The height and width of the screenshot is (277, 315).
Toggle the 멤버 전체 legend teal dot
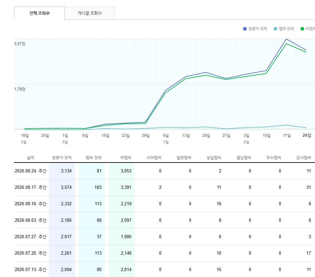coord(275,29)
